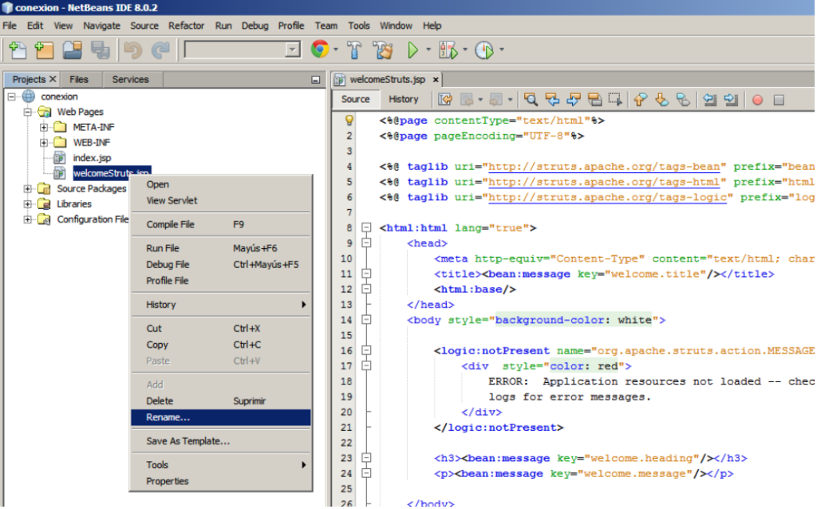Click Previous Bookmark icon
This screenshot has height=509, width=817.
[x=641, y=100]
